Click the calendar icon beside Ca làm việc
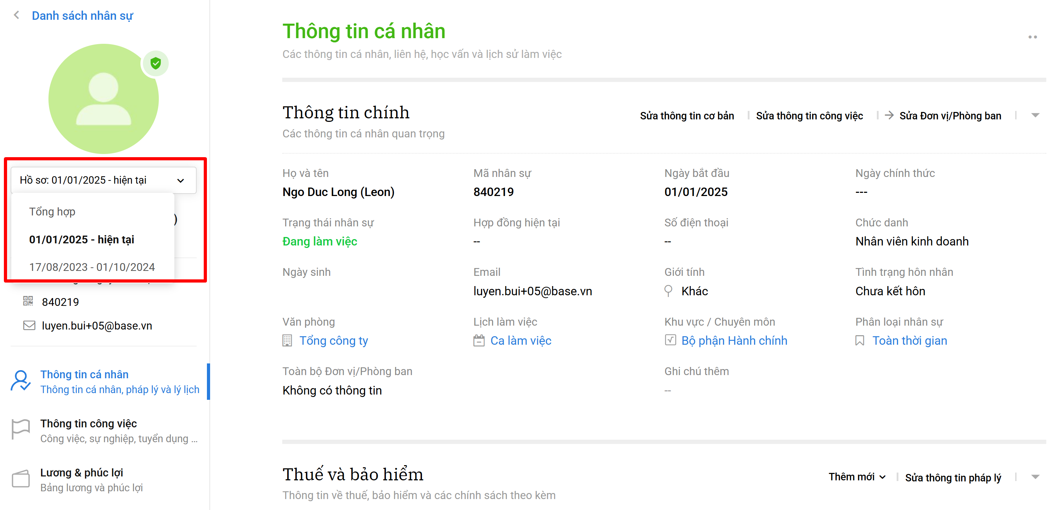 click(x=479, y=340)
